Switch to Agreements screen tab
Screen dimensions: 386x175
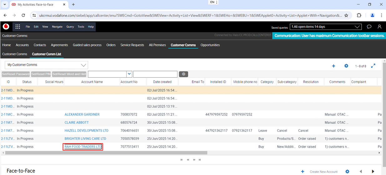click(59, 45)
